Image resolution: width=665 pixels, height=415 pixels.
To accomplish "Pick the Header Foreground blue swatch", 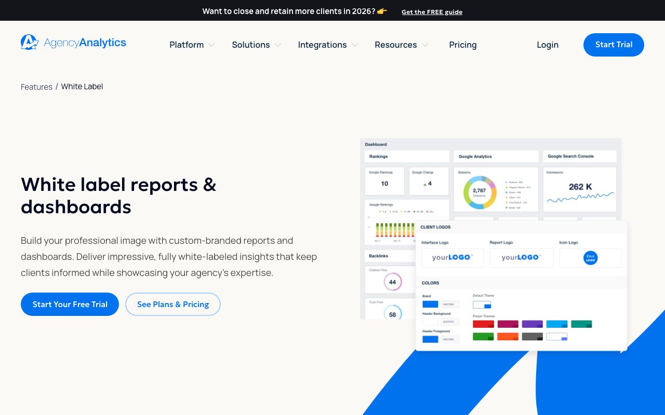I will [430, 339].
